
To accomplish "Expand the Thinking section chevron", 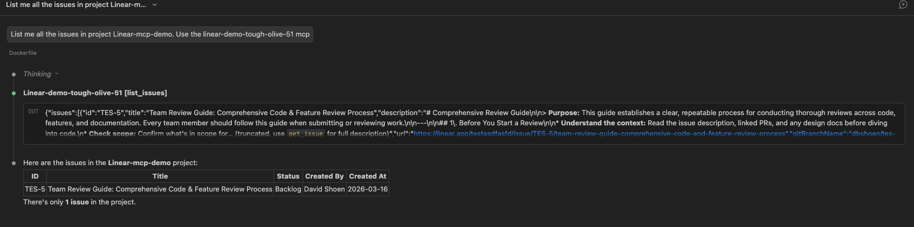I will [x=57, y=74].
